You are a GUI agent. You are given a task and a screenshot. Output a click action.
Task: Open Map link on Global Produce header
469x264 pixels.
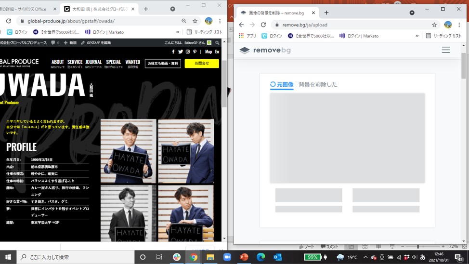pos(208,52)
